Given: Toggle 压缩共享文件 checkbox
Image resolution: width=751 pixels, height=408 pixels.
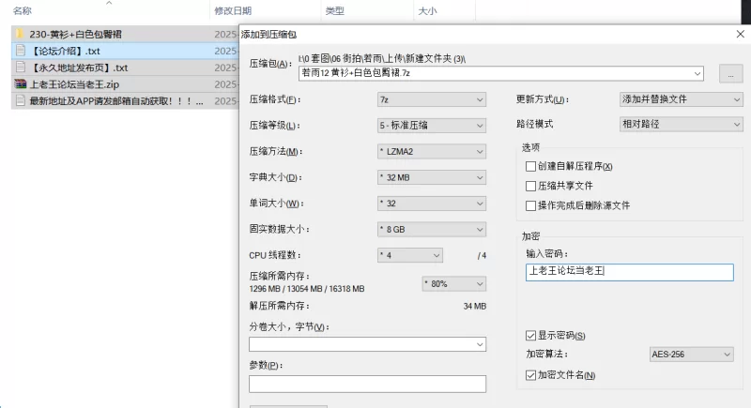Looking at the screenshot, I should [531, 186].
